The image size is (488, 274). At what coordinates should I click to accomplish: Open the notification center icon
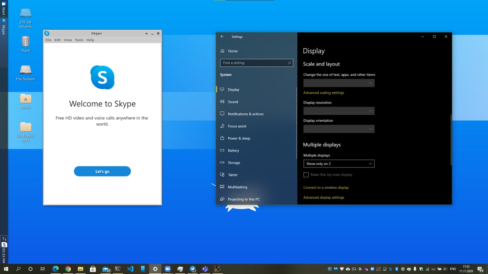click(x=481, y=269)
